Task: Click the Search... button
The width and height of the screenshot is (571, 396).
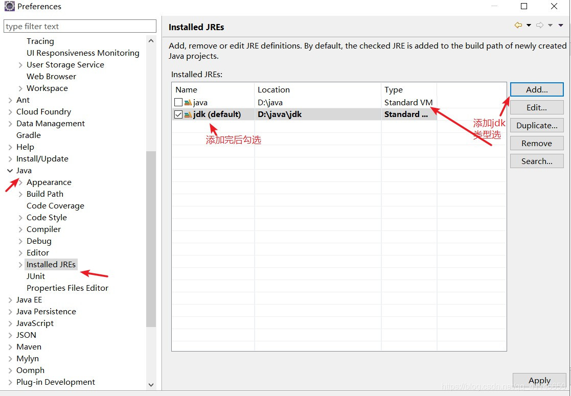Action: pyautogui.click(x=537, y=161)
